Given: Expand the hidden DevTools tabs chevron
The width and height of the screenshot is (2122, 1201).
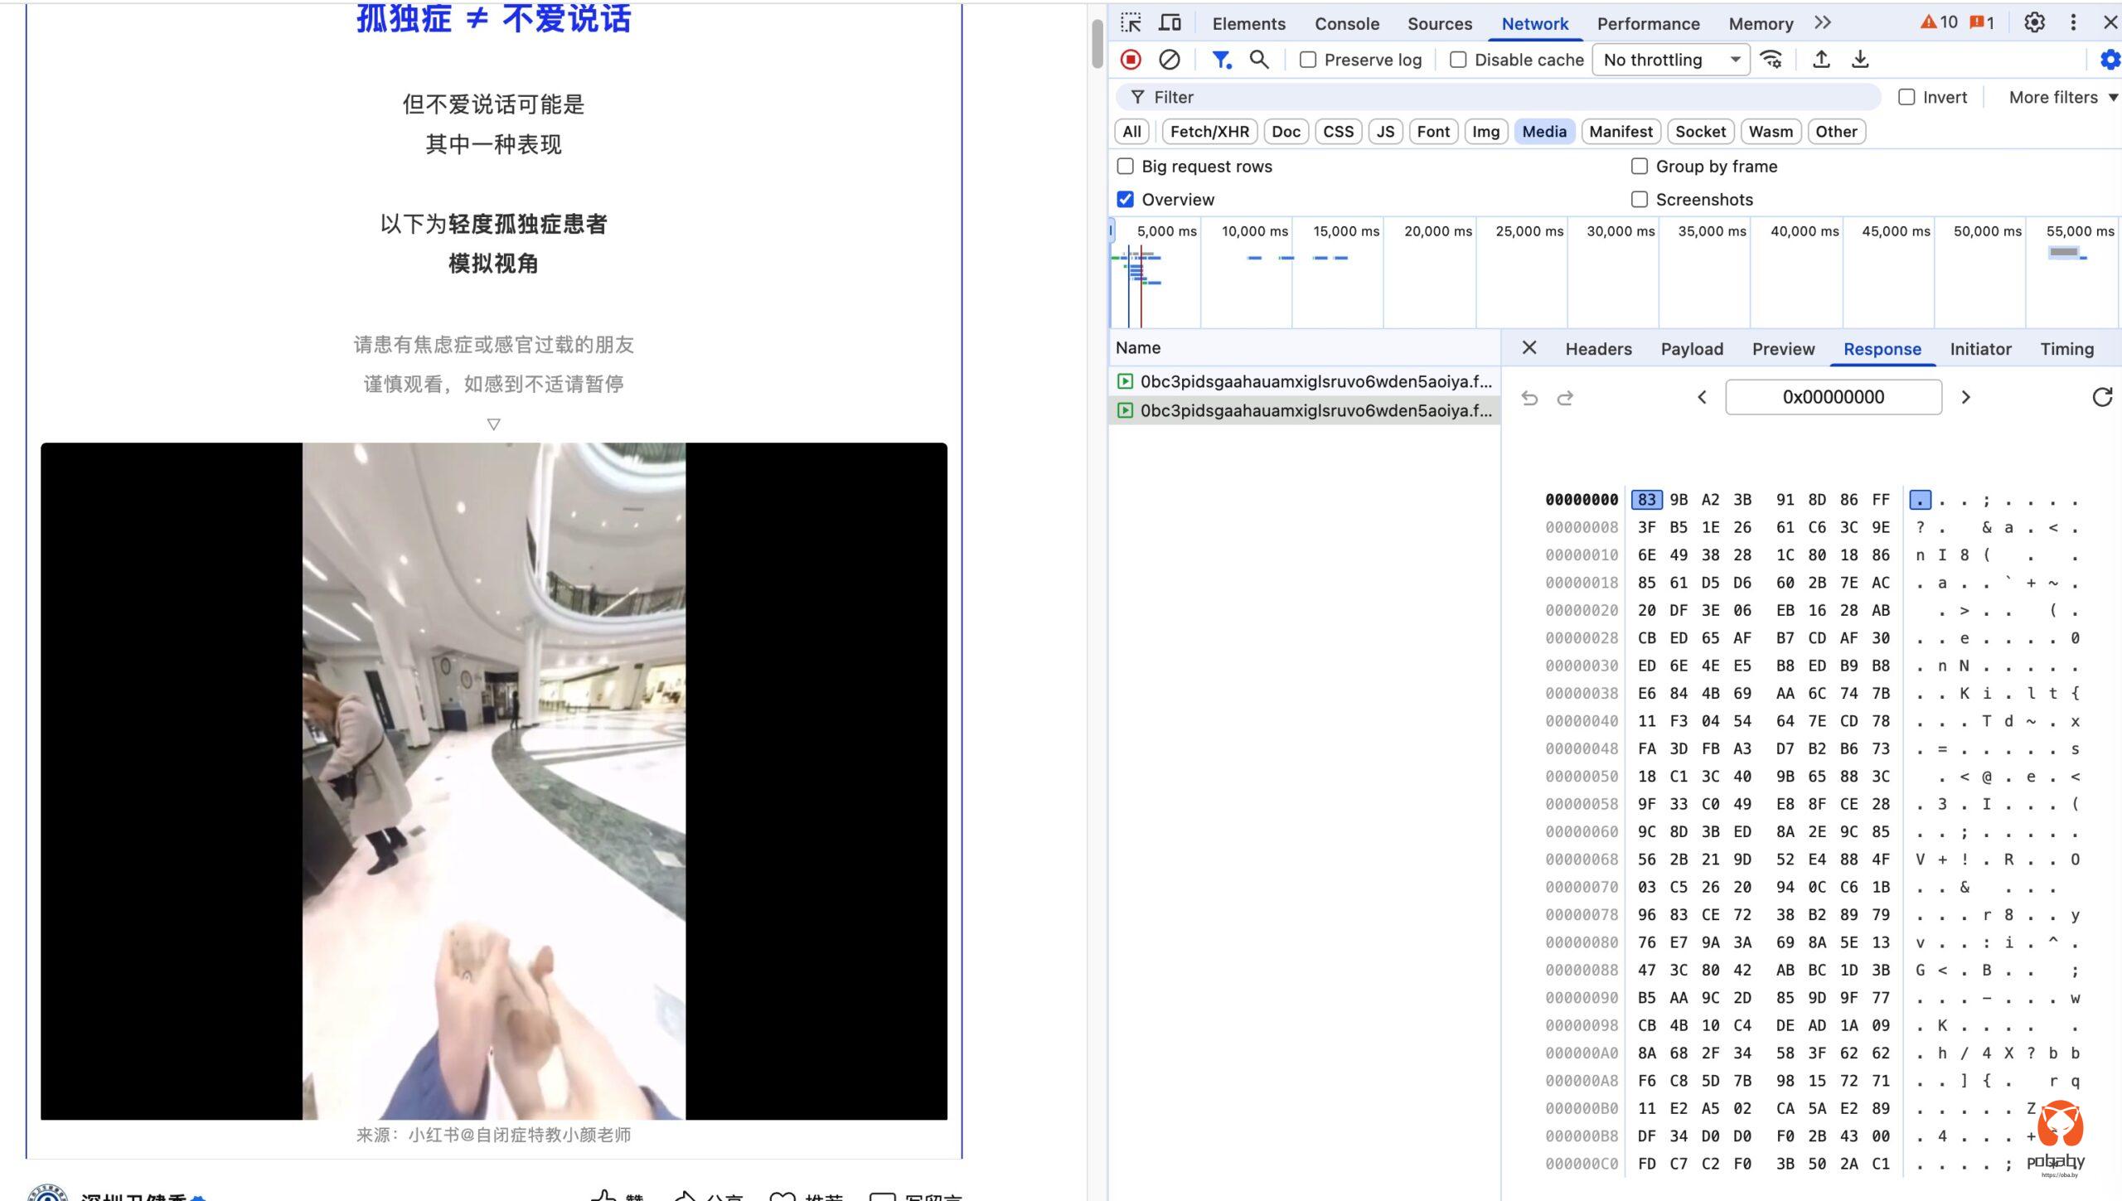Looking at the screenshot, I should [x=1822, y=23].
